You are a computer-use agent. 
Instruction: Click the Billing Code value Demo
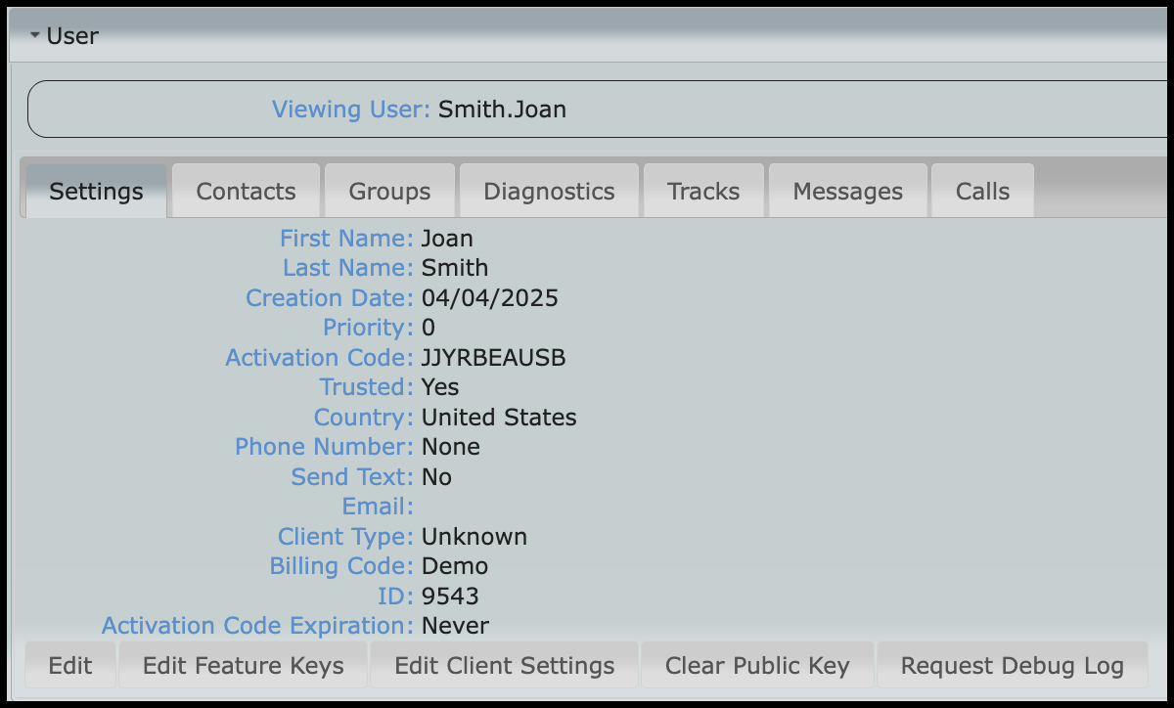coord(454,566)
